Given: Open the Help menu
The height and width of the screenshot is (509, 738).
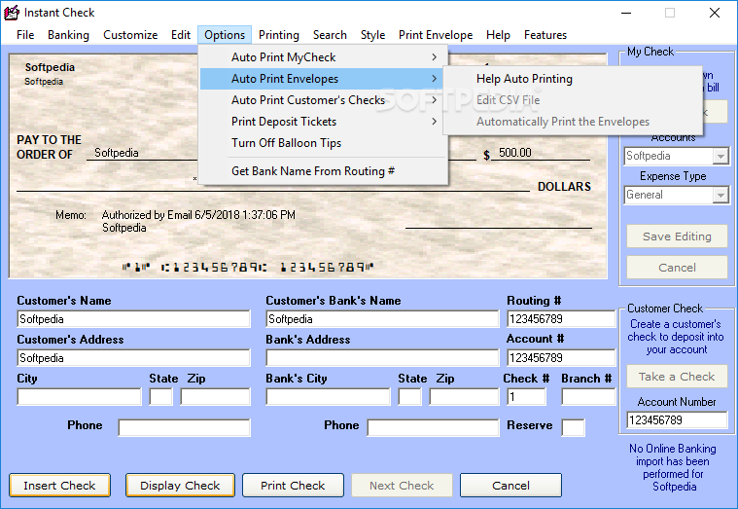Looking at the screenshot, I should tap(498, 35).
